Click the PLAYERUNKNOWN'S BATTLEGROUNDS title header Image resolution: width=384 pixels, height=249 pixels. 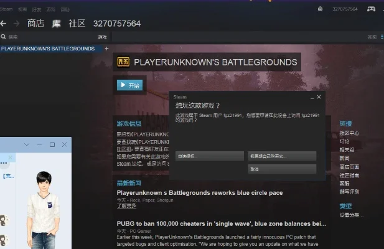pos(215,62)
